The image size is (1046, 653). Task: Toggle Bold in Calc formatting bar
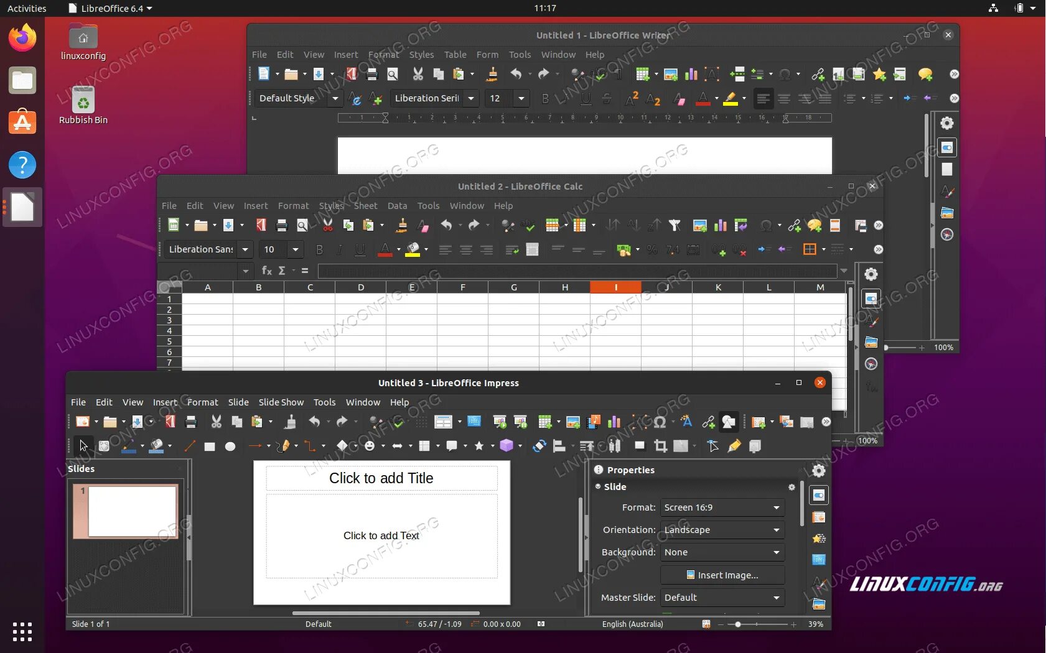319,249
